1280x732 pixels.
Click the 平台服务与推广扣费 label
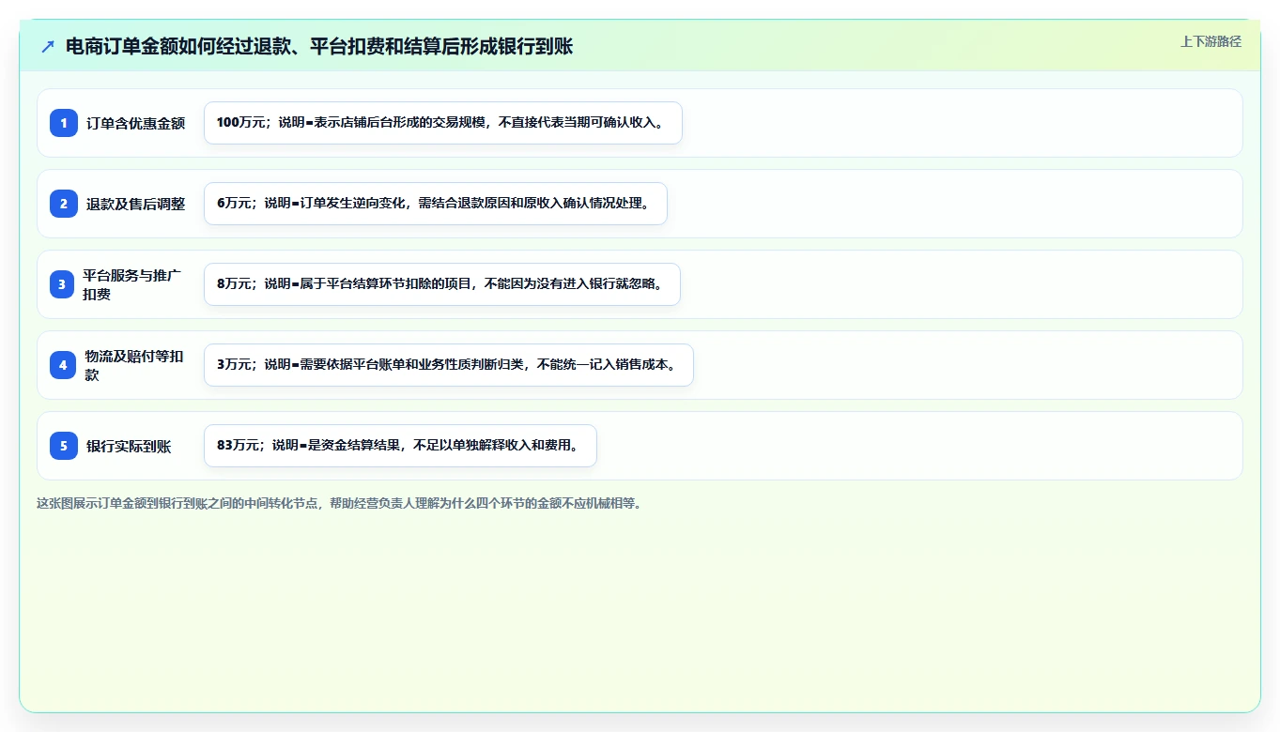click(x=132, y=284)
